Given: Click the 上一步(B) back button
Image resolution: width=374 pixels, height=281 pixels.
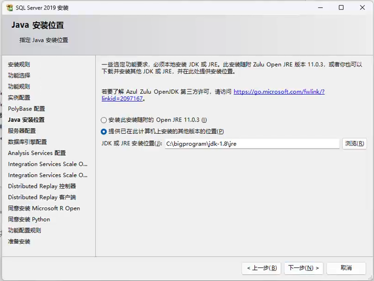Looking at the screenshot, I should 262,268.
